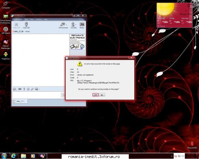Viewport: 199px width, 159px height.
Task: Open the View menu in Messenger
Action: click(x=32, y=19)
